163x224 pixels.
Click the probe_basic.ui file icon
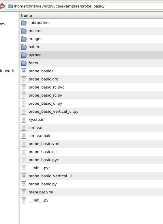24,71
